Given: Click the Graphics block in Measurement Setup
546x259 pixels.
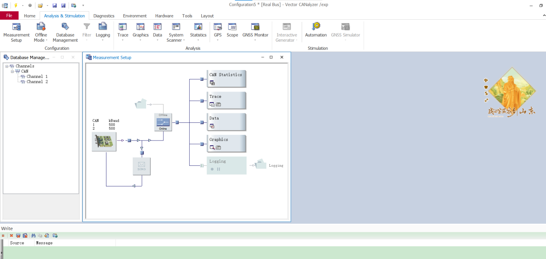Looking at the screenshot, I should coord(226,143).
